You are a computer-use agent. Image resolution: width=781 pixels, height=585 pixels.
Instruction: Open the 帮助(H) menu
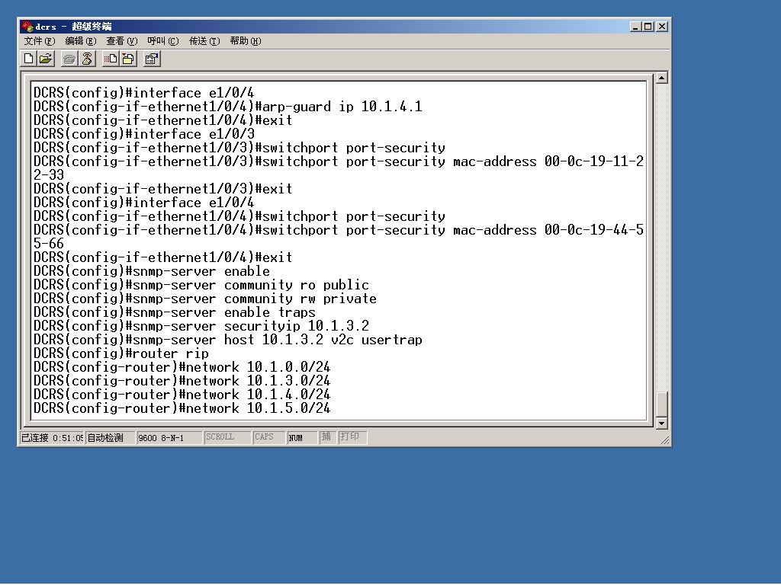246,41
